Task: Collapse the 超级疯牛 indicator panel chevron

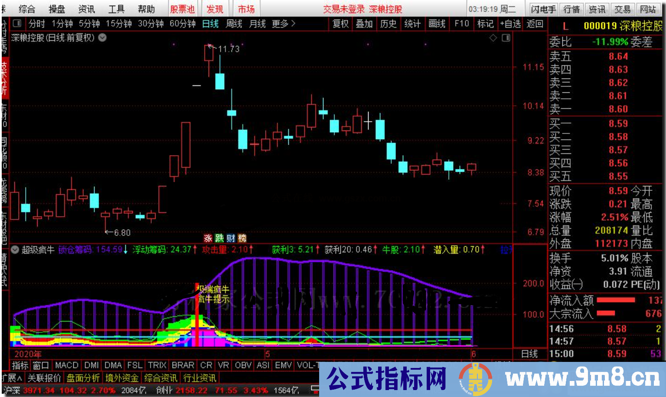Action: coord(15,250)
